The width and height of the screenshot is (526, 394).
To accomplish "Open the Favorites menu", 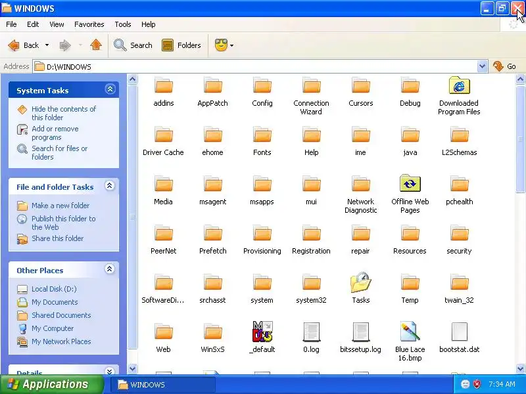I will (x=89, y=24).
